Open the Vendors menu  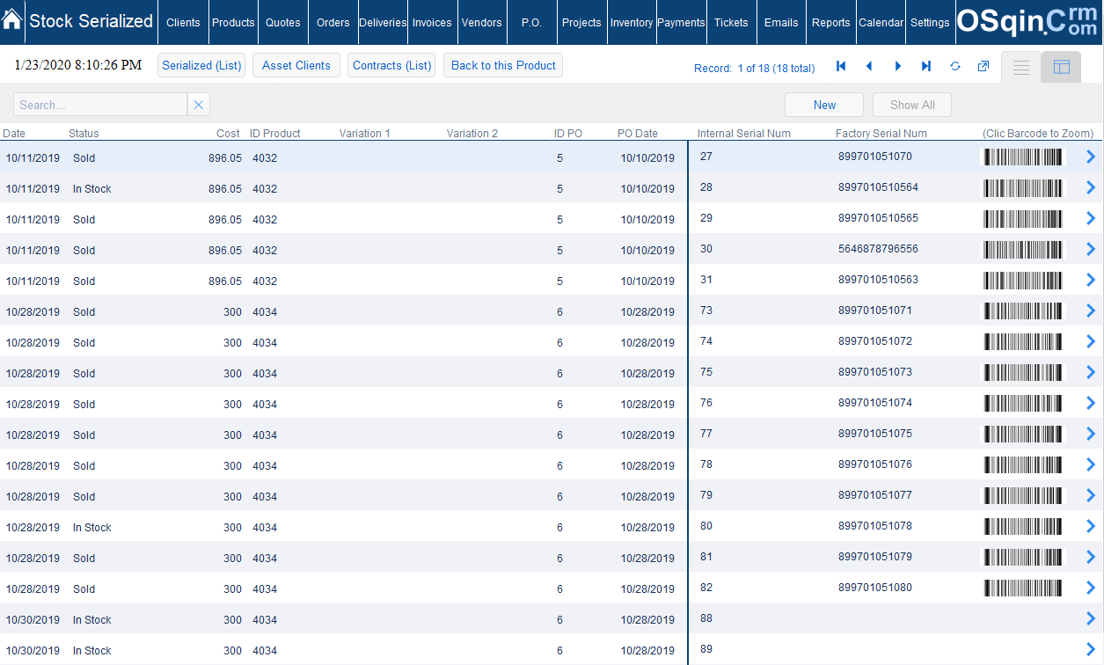(x=482, y=22)
